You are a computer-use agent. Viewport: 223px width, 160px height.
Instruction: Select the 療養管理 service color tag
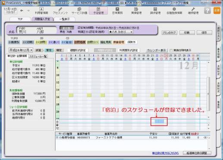tap(119, 42)
